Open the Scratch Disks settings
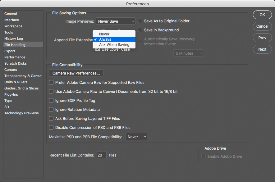The image size is (275, 182). 15,63
